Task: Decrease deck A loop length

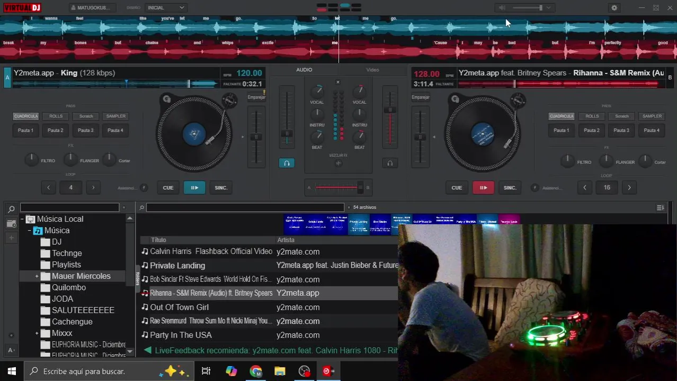Action: pos(48,187)
